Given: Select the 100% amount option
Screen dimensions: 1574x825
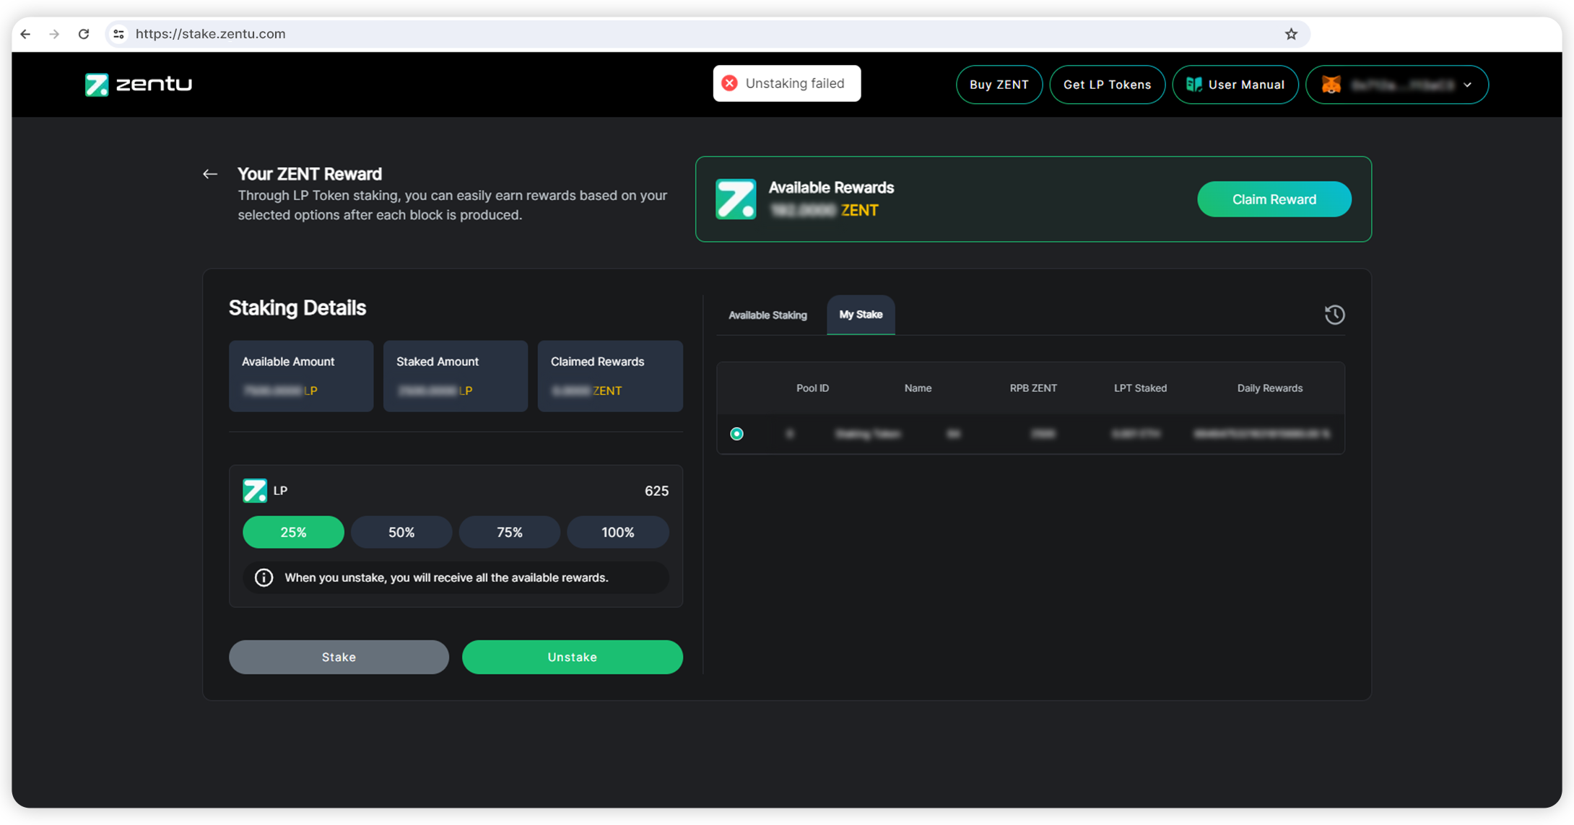Looking at the screenshot, I should tap(617, 532).
